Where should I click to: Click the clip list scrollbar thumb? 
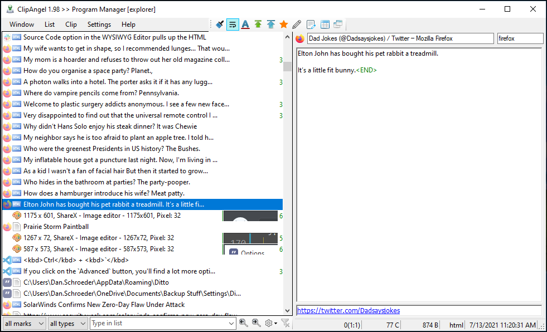288,66
